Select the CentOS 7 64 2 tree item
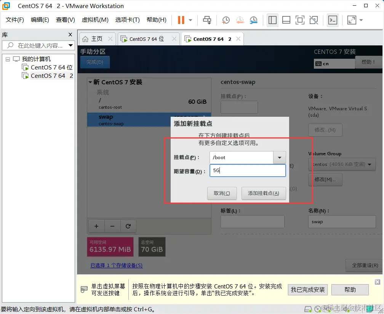Viewport: 384px width, 314px height. click(x=49, y=76)
